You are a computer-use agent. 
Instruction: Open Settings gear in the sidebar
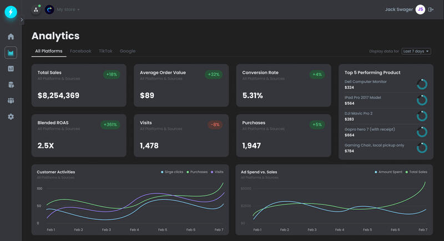coord(11,117)
